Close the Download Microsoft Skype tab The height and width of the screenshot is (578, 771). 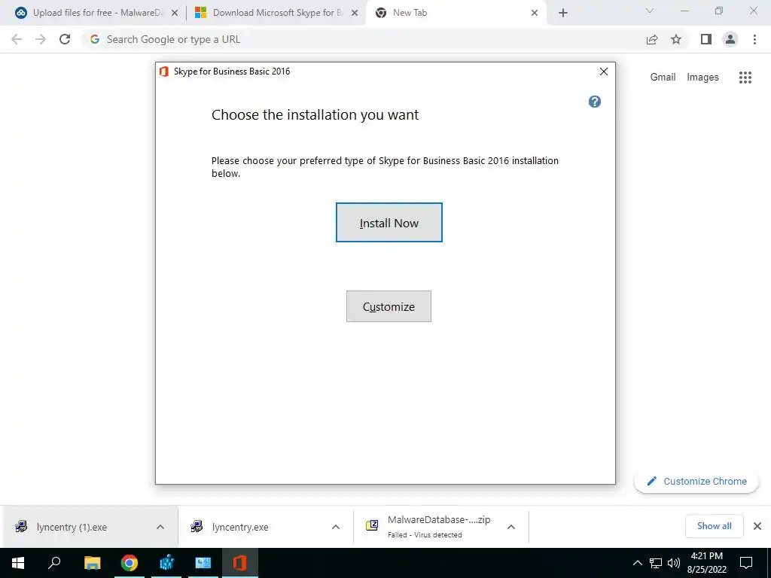[x=355, y=14]
